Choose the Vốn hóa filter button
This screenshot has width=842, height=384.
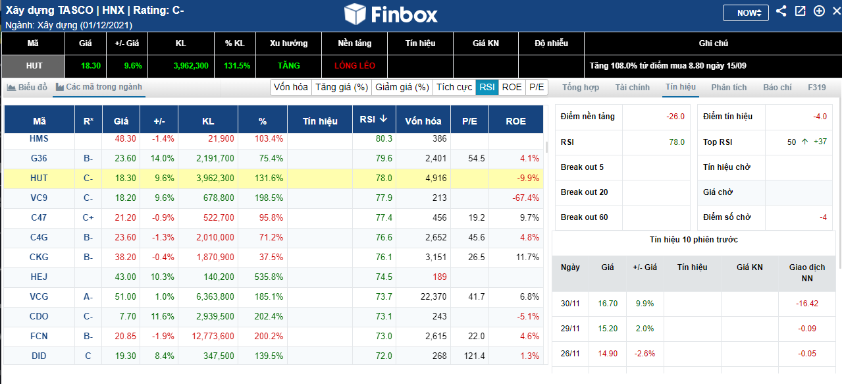tap(291, 87)
